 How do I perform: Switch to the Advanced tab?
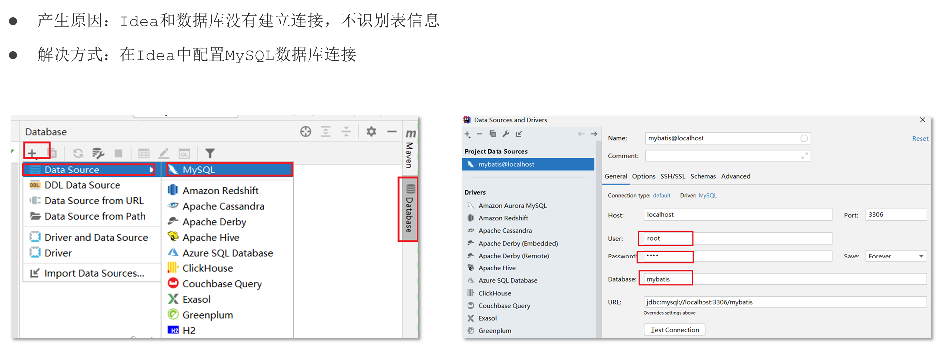[736, 176]
